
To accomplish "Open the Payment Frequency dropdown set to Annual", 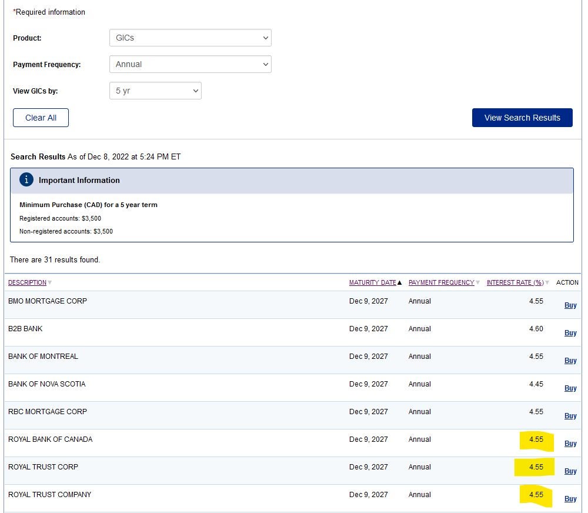I will point(189,64).
